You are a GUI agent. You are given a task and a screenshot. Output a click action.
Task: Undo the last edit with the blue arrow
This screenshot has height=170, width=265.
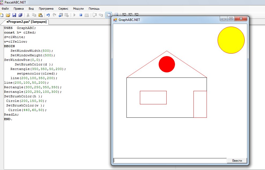pos(48,15)
